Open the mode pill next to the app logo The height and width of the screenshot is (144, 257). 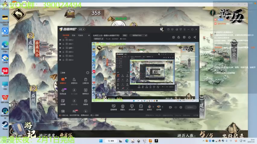(82, 29)
